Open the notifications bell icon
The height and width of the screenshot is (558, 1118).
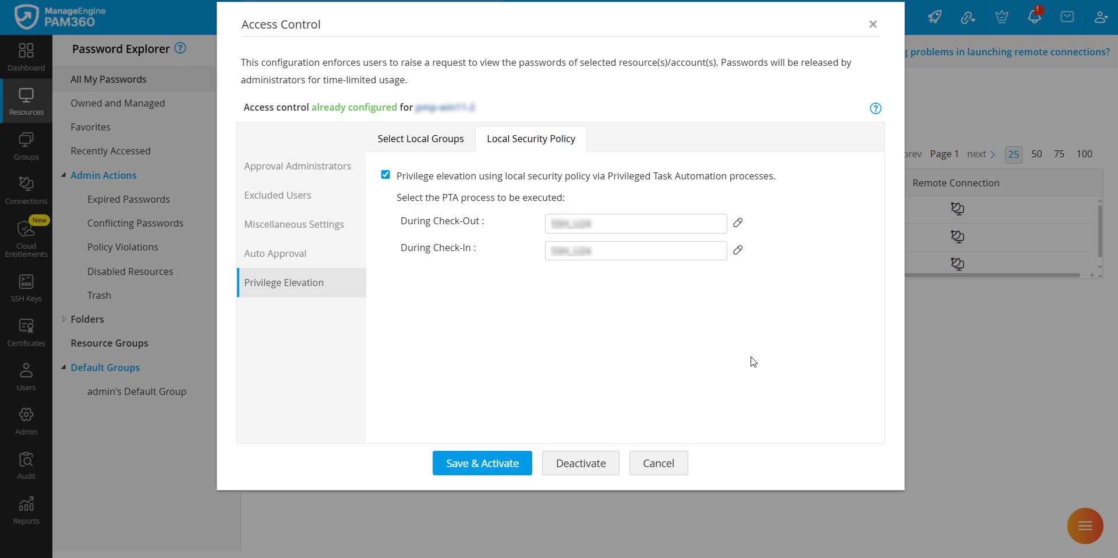click(1035, 16)
